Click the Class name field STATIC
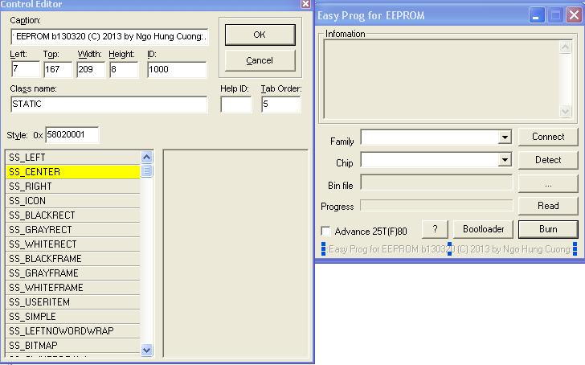 point(109,105)
